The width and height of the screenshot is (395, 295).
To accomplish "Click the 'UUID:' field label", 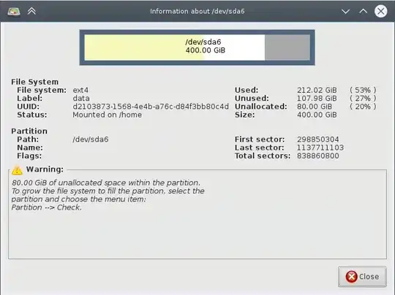I will pyautogui.click(x=29, y=107).
